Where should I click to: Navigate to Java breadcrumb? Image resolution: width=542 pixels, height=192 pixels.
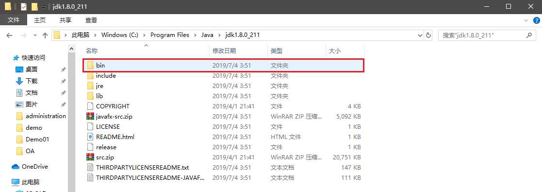click(x=207, y=35)
